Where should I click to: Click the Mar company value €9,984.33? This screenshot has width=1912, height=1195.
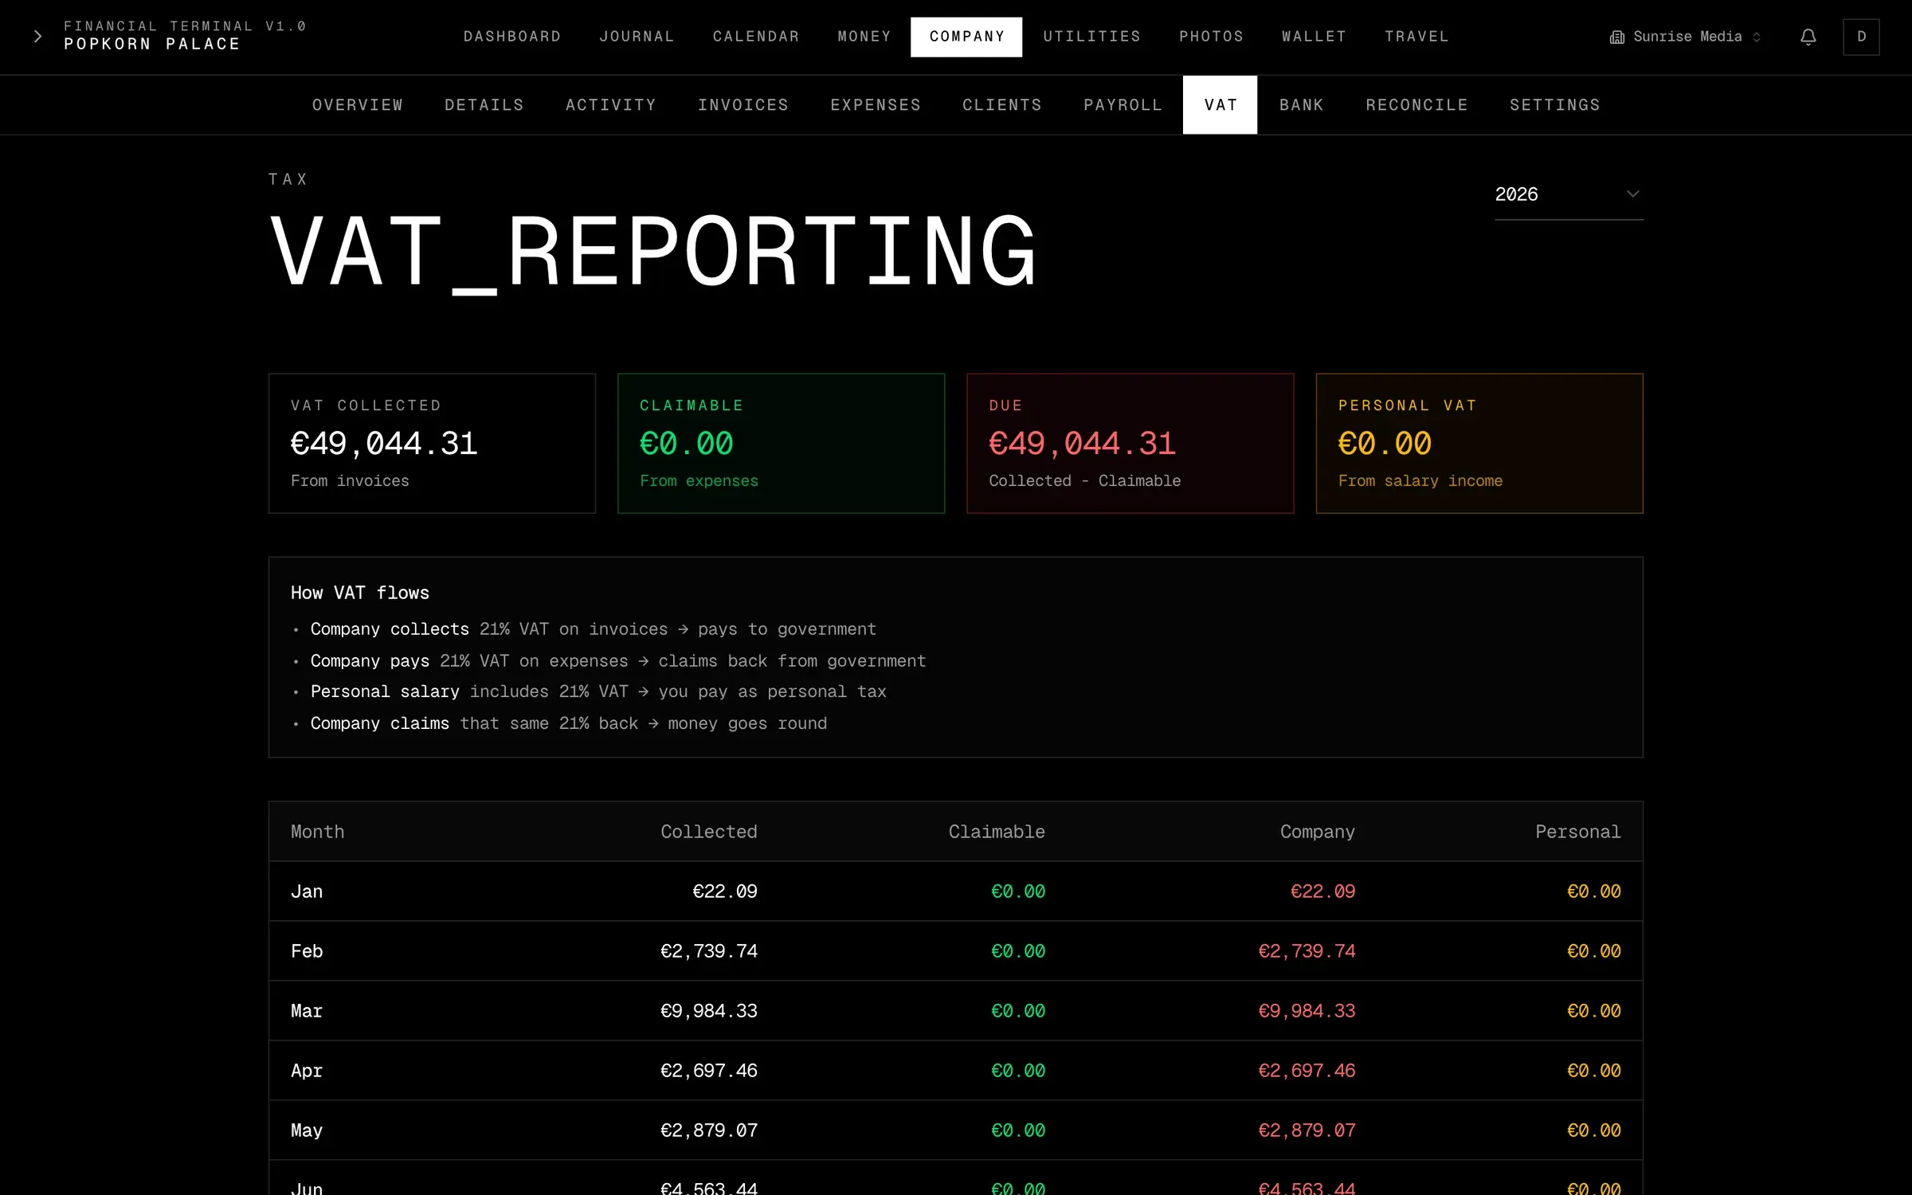(x=1307, y=1011)
